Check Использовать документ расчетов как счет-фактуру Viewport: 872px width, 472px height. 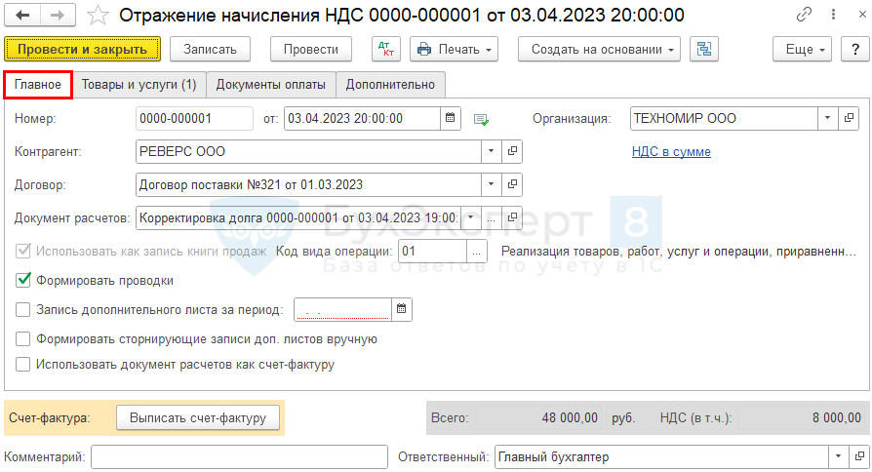(23, 365)
